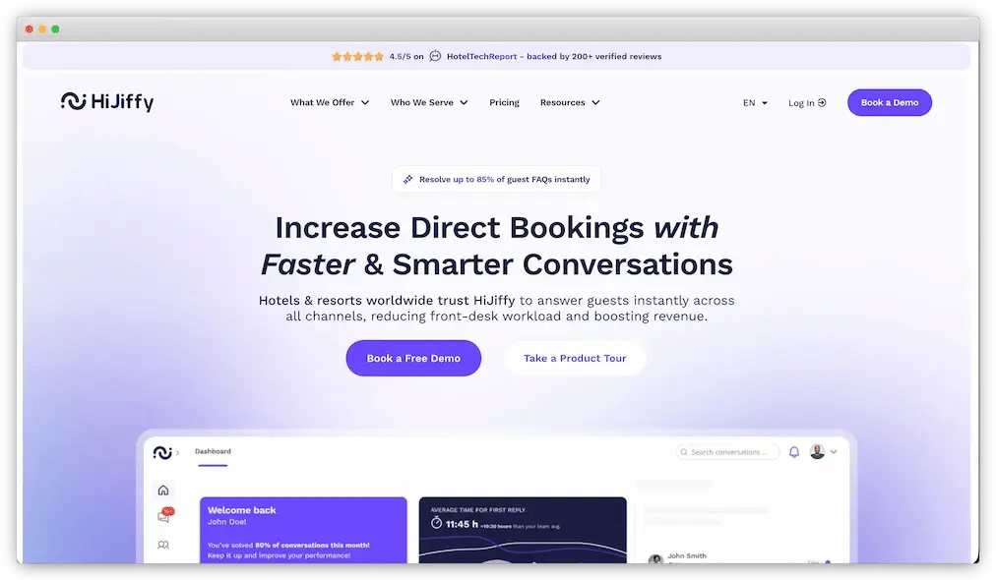Click the stopwatch icon beside 11:45 h
This screenshot has height=580, width=996.
tap(436, 523)
